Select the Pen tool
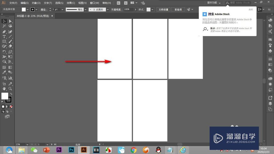Screen dimensions: 274x154 point(4,32)
